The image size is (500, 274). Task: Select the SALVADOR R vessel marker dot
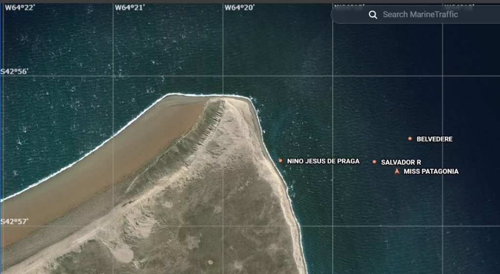coord(375,162)
